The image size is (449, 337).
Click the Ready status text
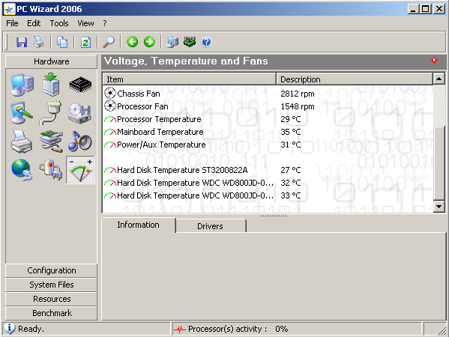31,329
